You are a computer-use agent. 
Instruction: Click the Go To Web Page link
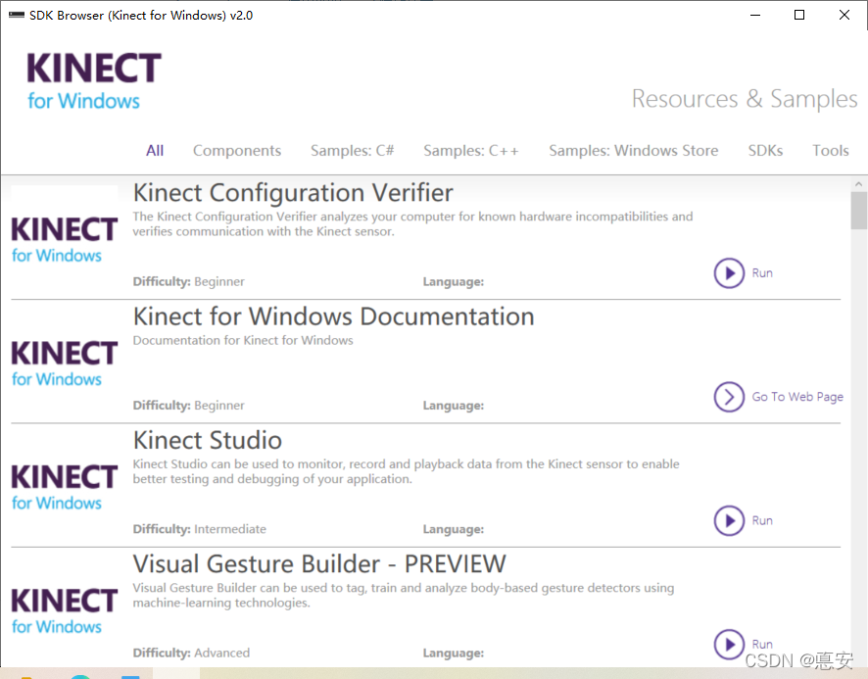pos(797,397)
